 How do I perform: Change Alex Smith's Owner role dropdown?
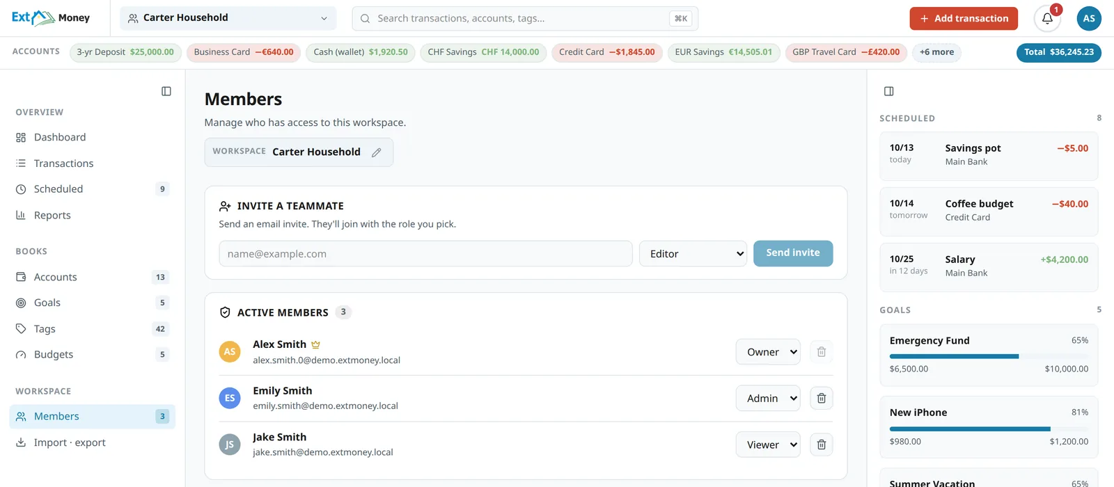coord(768,352)
